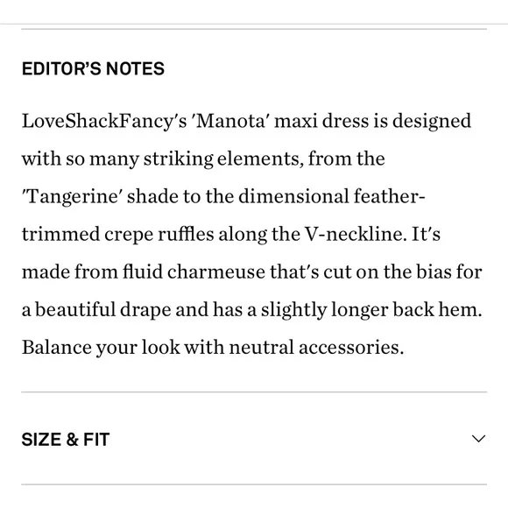508x508 pixels.
Task: Select the word 'dimensional'
Action: pyautogui.click(x=293, y=196)
